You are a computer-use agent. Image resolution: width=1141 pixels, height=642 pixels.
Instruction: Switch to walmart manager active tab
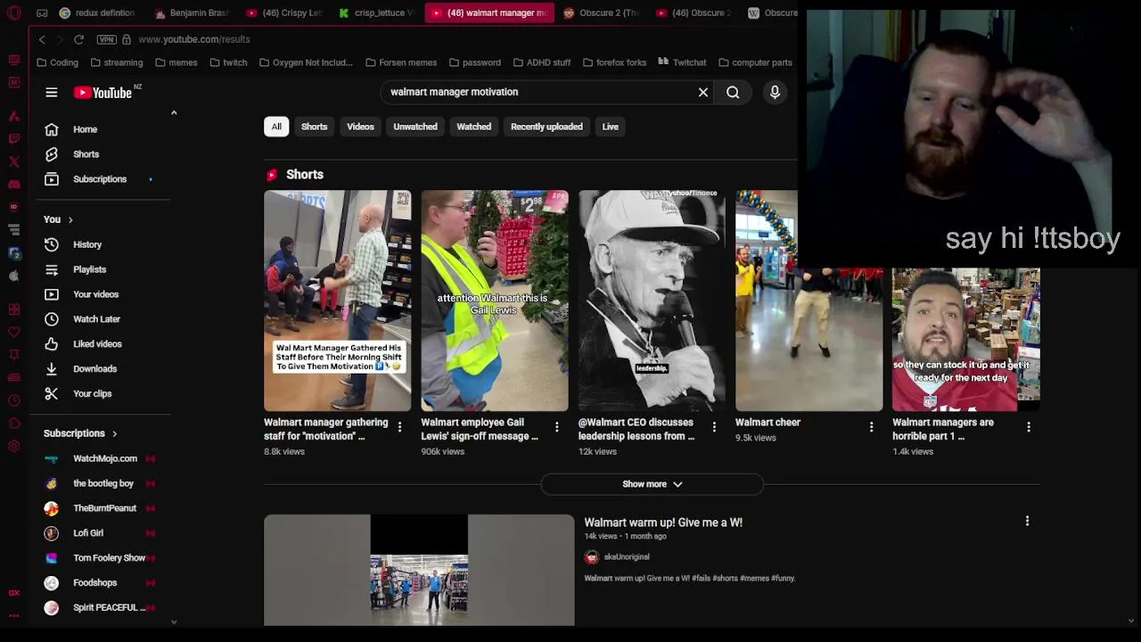pyautogui.click(x=488, y=12)
